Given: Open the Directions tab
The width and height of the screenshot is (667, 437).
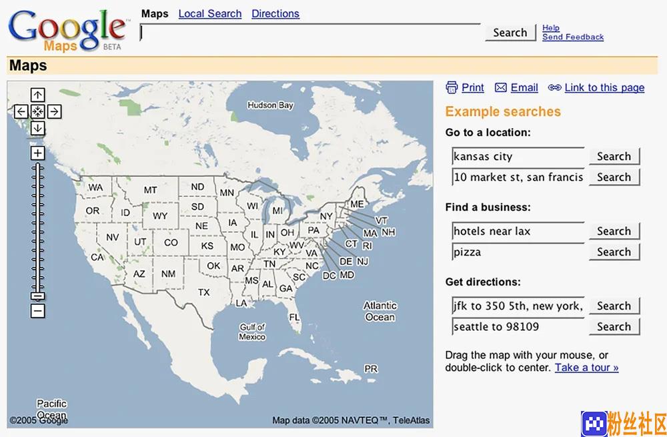Looking at the screenshot, I should (275, 13).
